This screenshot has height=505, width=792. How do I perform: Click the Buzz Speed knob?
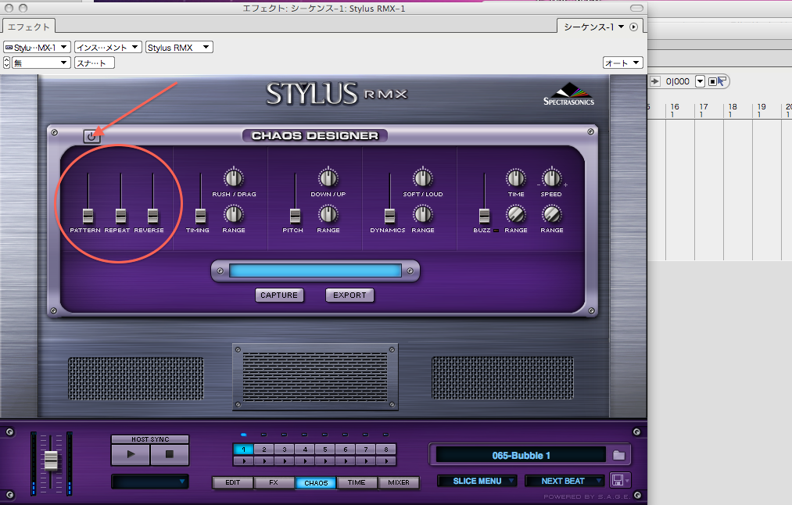[551, 177]
